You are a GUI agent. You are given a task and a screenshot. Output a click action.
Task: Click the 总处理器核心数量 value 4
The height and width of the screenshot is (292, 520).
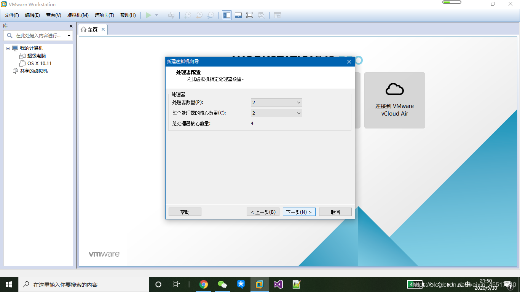point(252,124)
